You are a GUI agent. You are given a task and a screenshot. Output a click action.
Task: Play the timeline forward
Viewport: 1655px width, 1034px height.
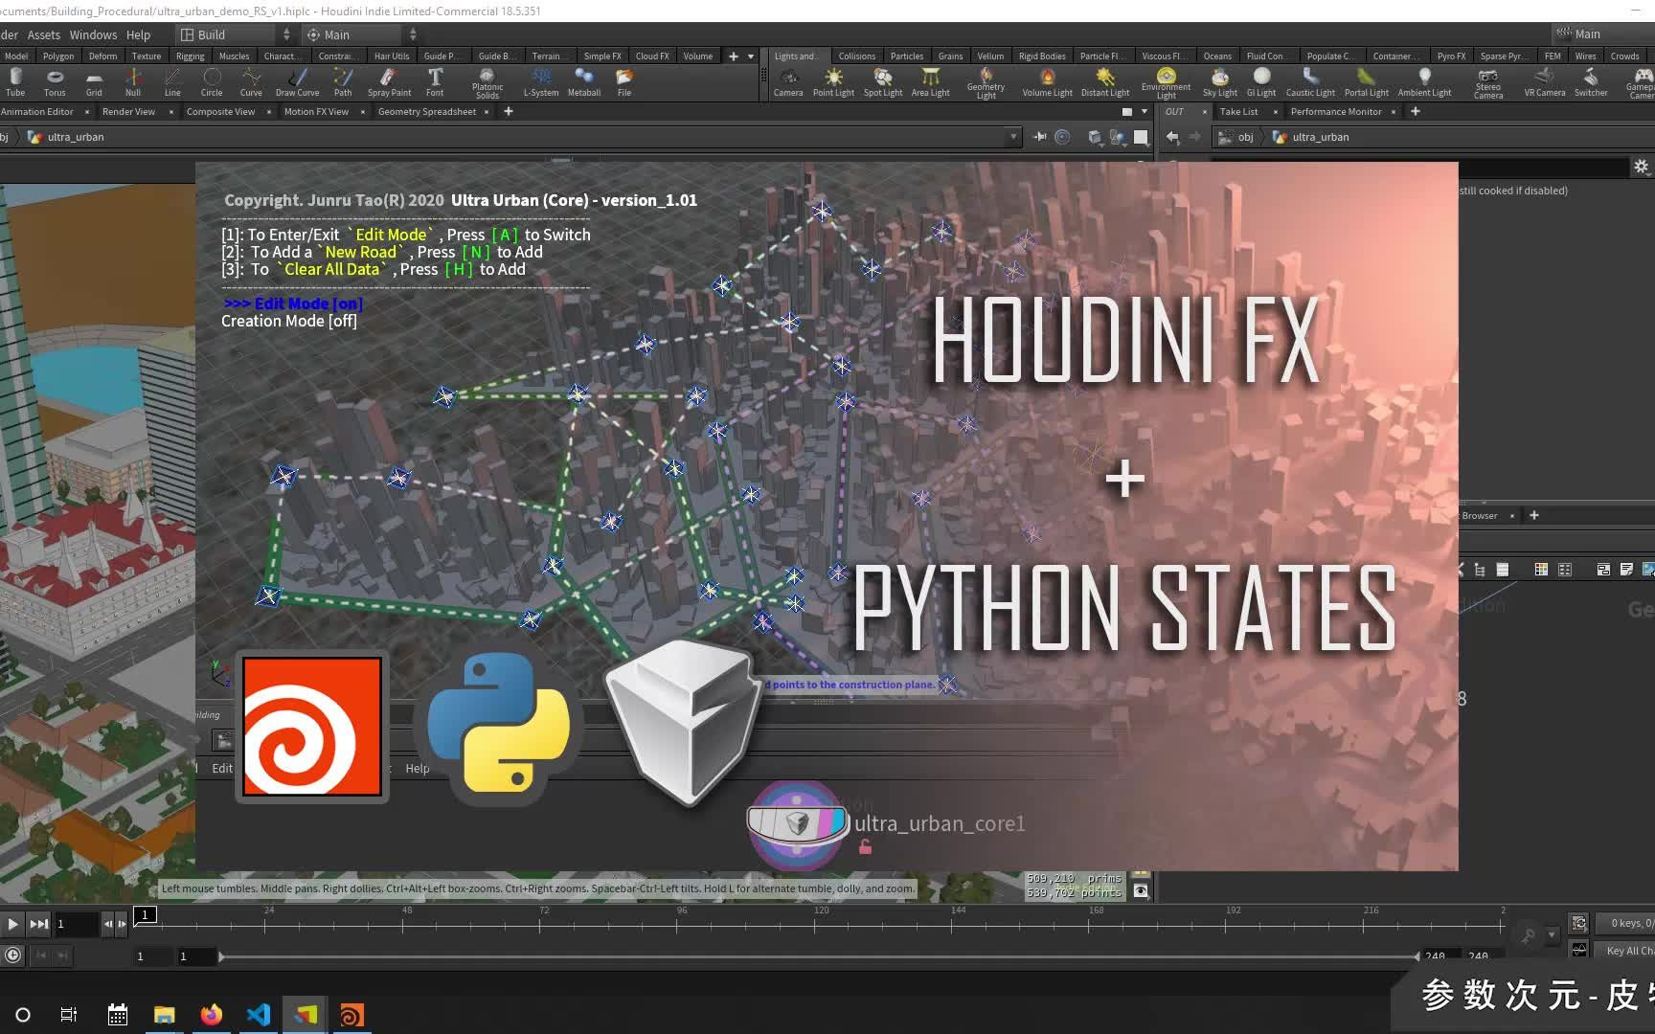(12, 924)
